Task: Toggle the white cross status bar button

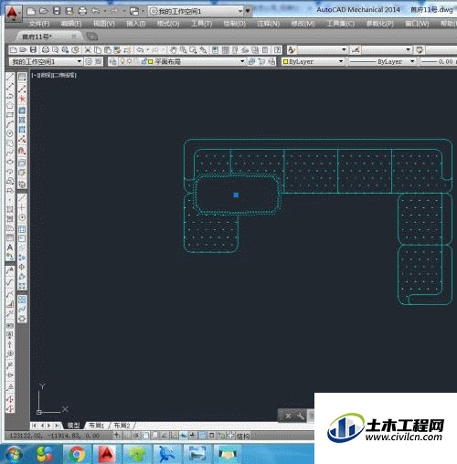Action: coord(230,436)
